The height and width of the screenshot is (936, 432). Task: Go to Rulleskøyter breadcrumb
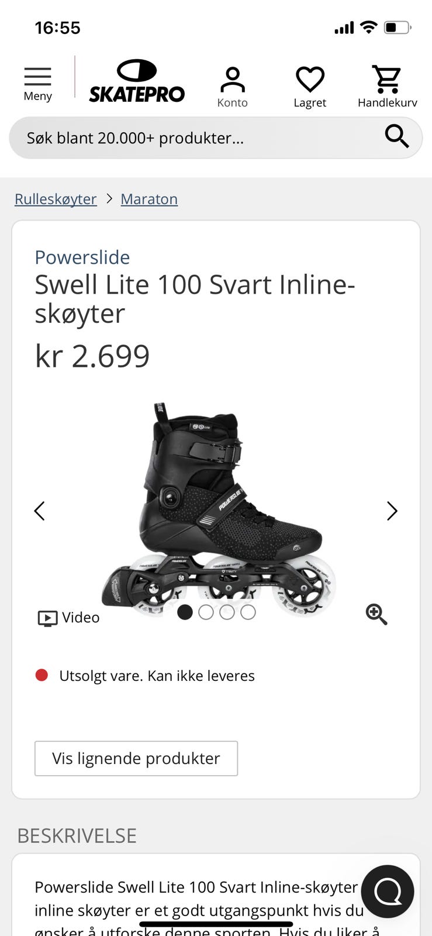56,199
